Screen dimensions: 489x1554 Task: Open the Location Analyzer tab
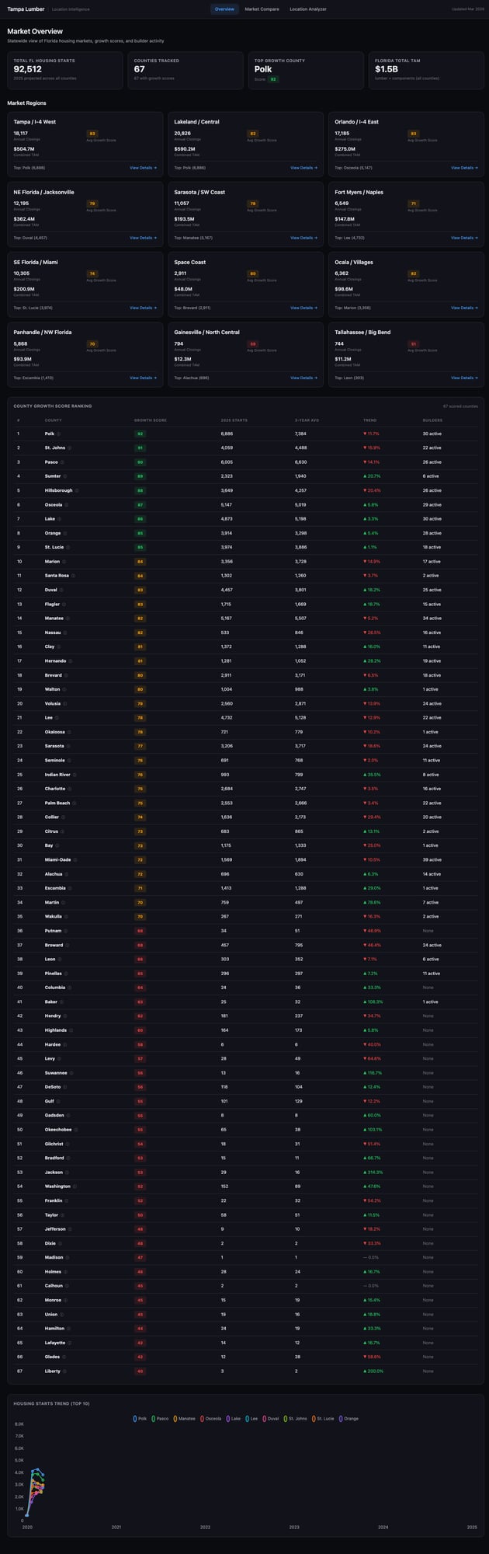tap(307, 9)
